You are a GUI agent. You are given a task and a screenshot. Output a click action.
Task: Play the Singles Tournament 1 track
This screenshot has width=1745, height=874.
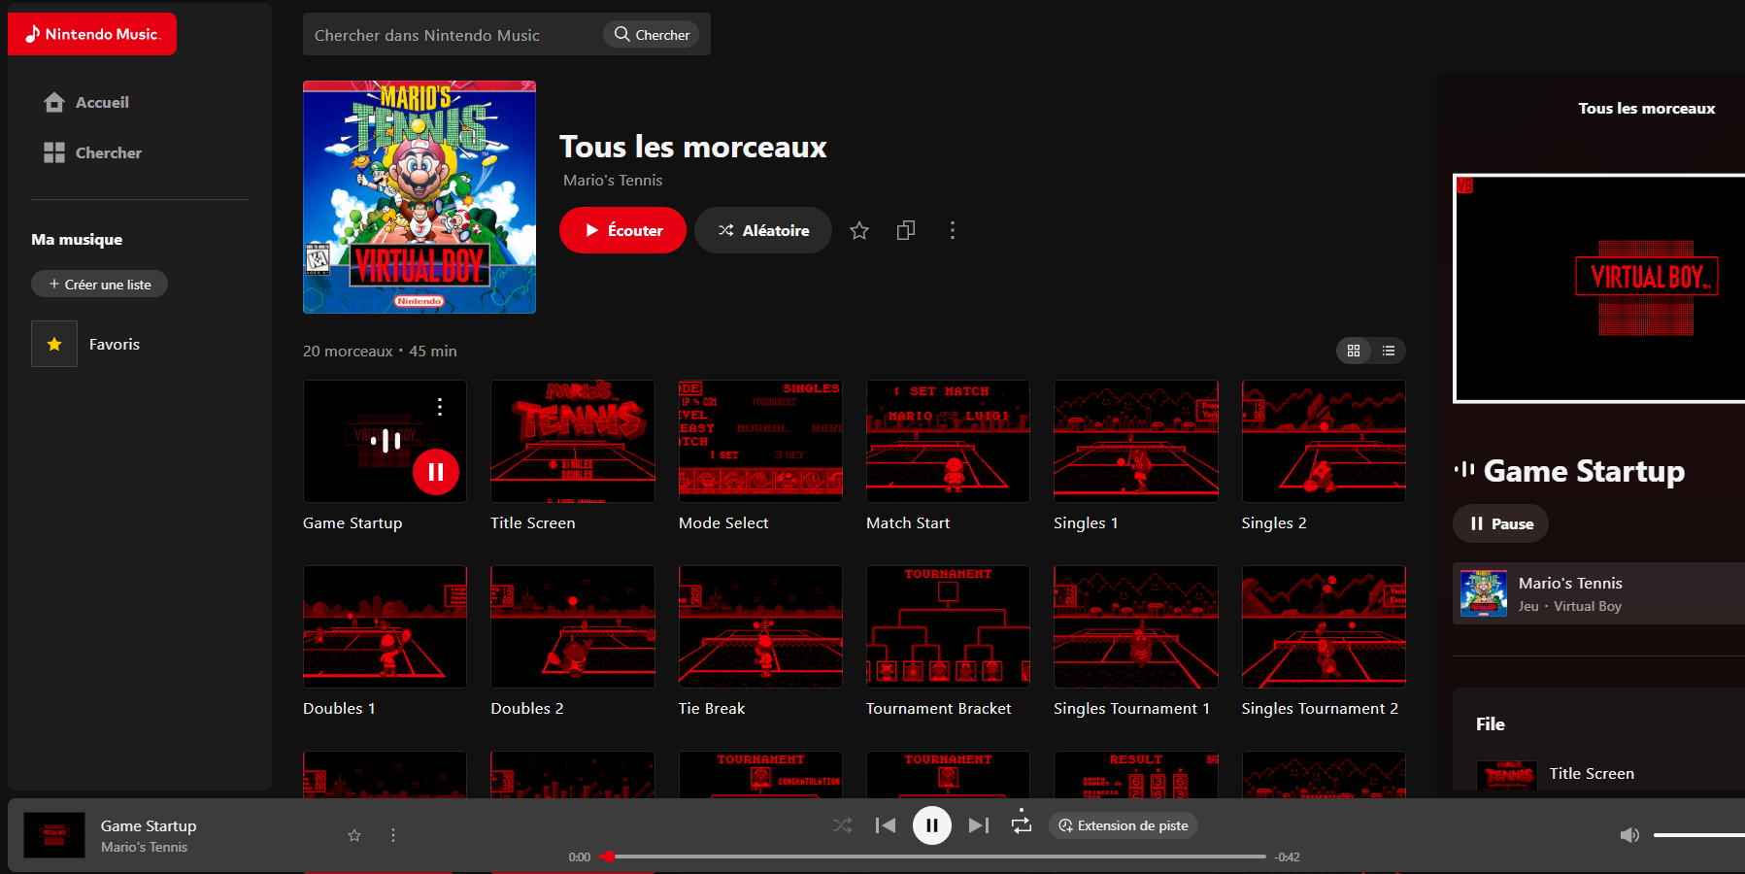click(1136, 626)
